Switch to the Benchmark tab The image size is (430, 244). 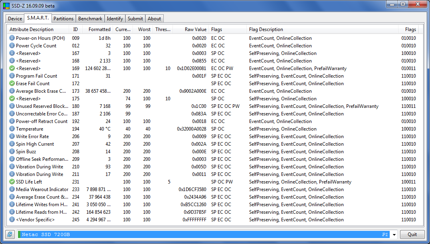[90, 19]
